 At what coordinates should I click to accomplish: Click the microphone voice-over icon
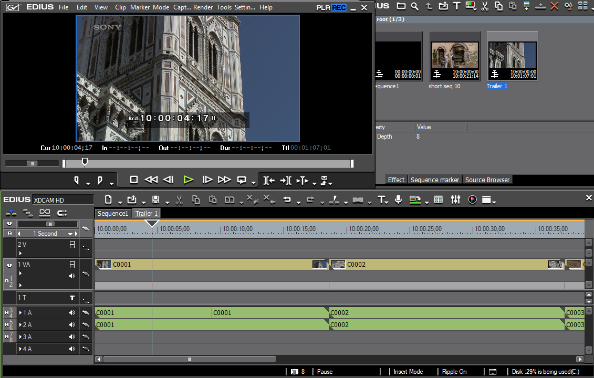[x=399, y=199]
